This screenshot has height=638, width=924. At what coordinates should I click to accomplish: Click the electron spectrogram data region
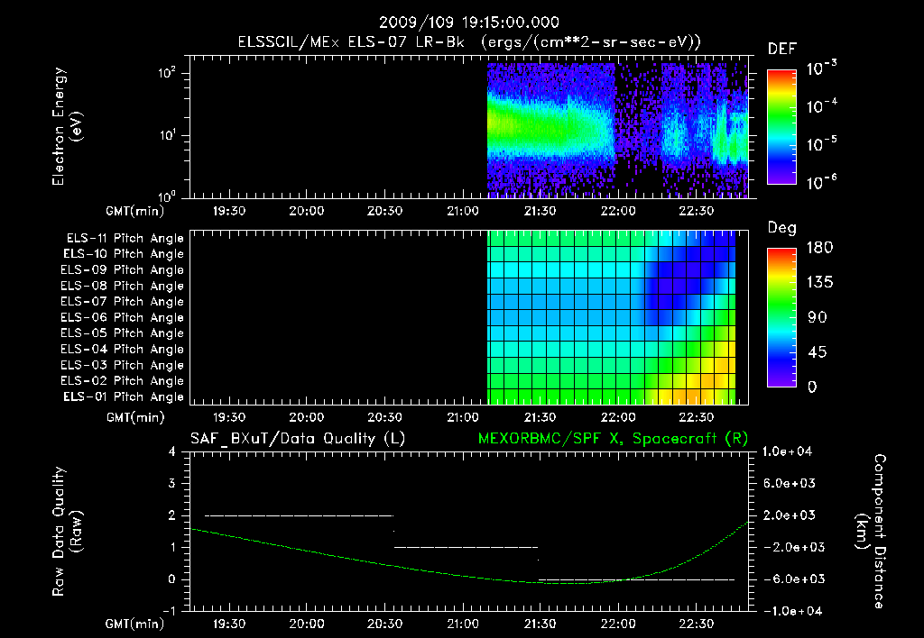click(617, 130)
